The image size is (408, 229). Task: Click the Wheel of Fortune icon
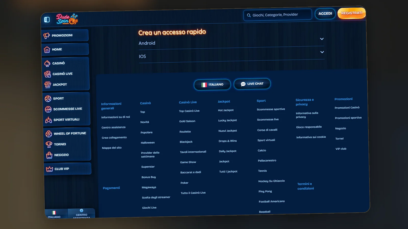pos(49,134)
